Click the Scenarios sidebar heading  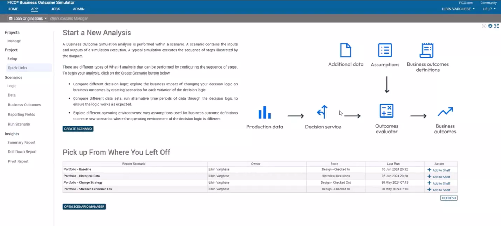click(14, 77)
